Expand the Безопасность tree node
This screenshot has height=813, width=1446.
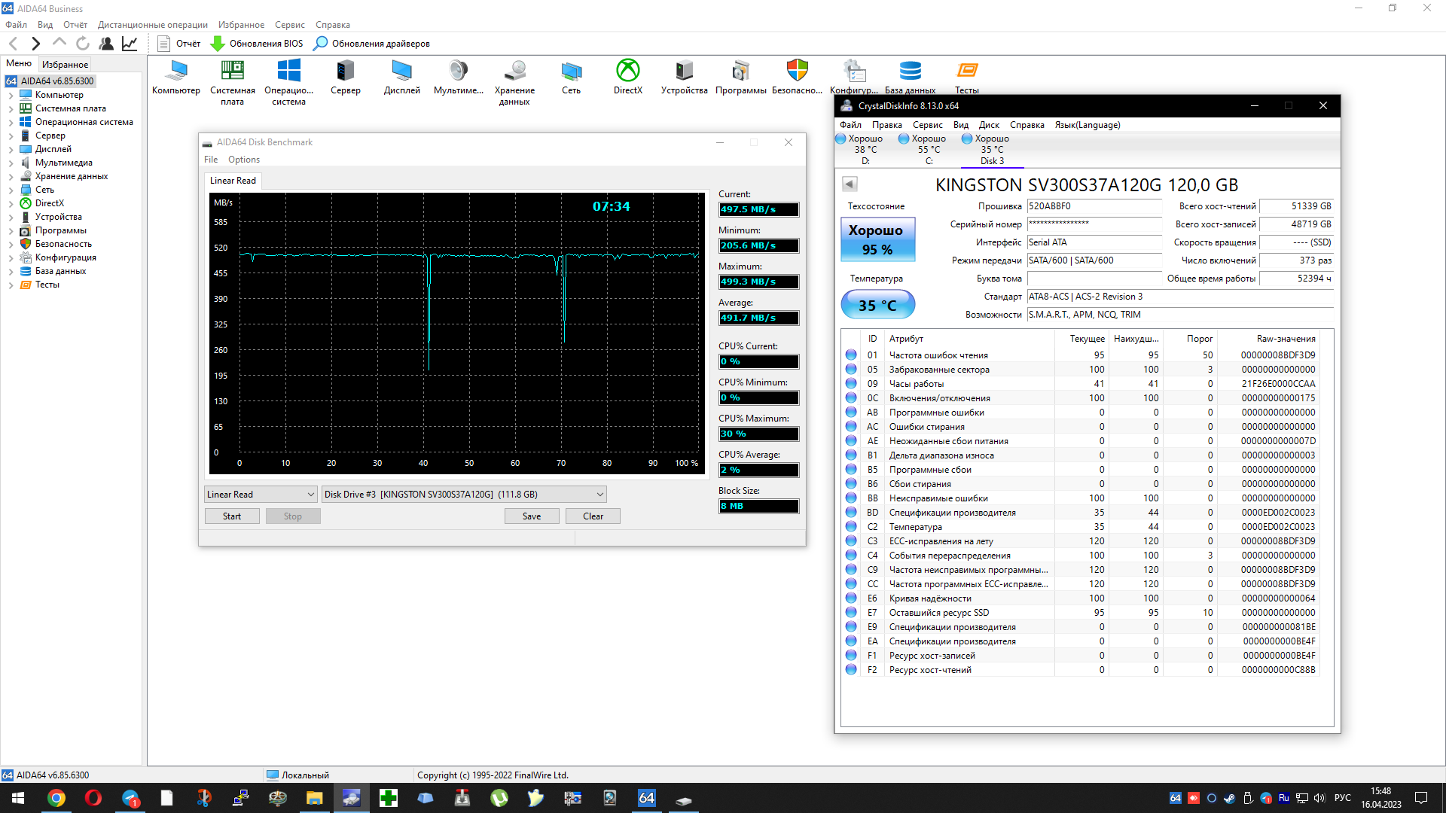point(11,244)
